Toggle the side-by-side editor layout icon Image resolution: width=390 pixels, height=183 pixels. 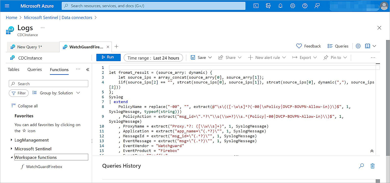367,46
